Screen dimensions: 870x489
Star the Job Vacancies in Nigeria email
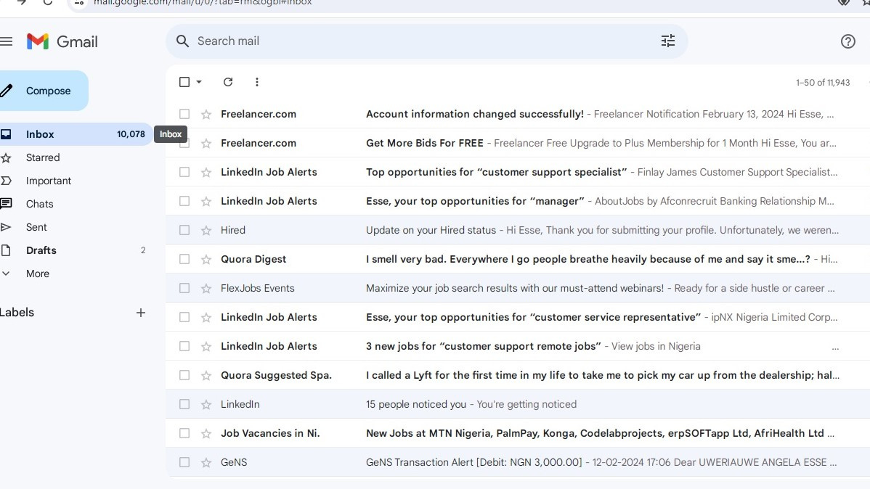[x=206, y=434]
